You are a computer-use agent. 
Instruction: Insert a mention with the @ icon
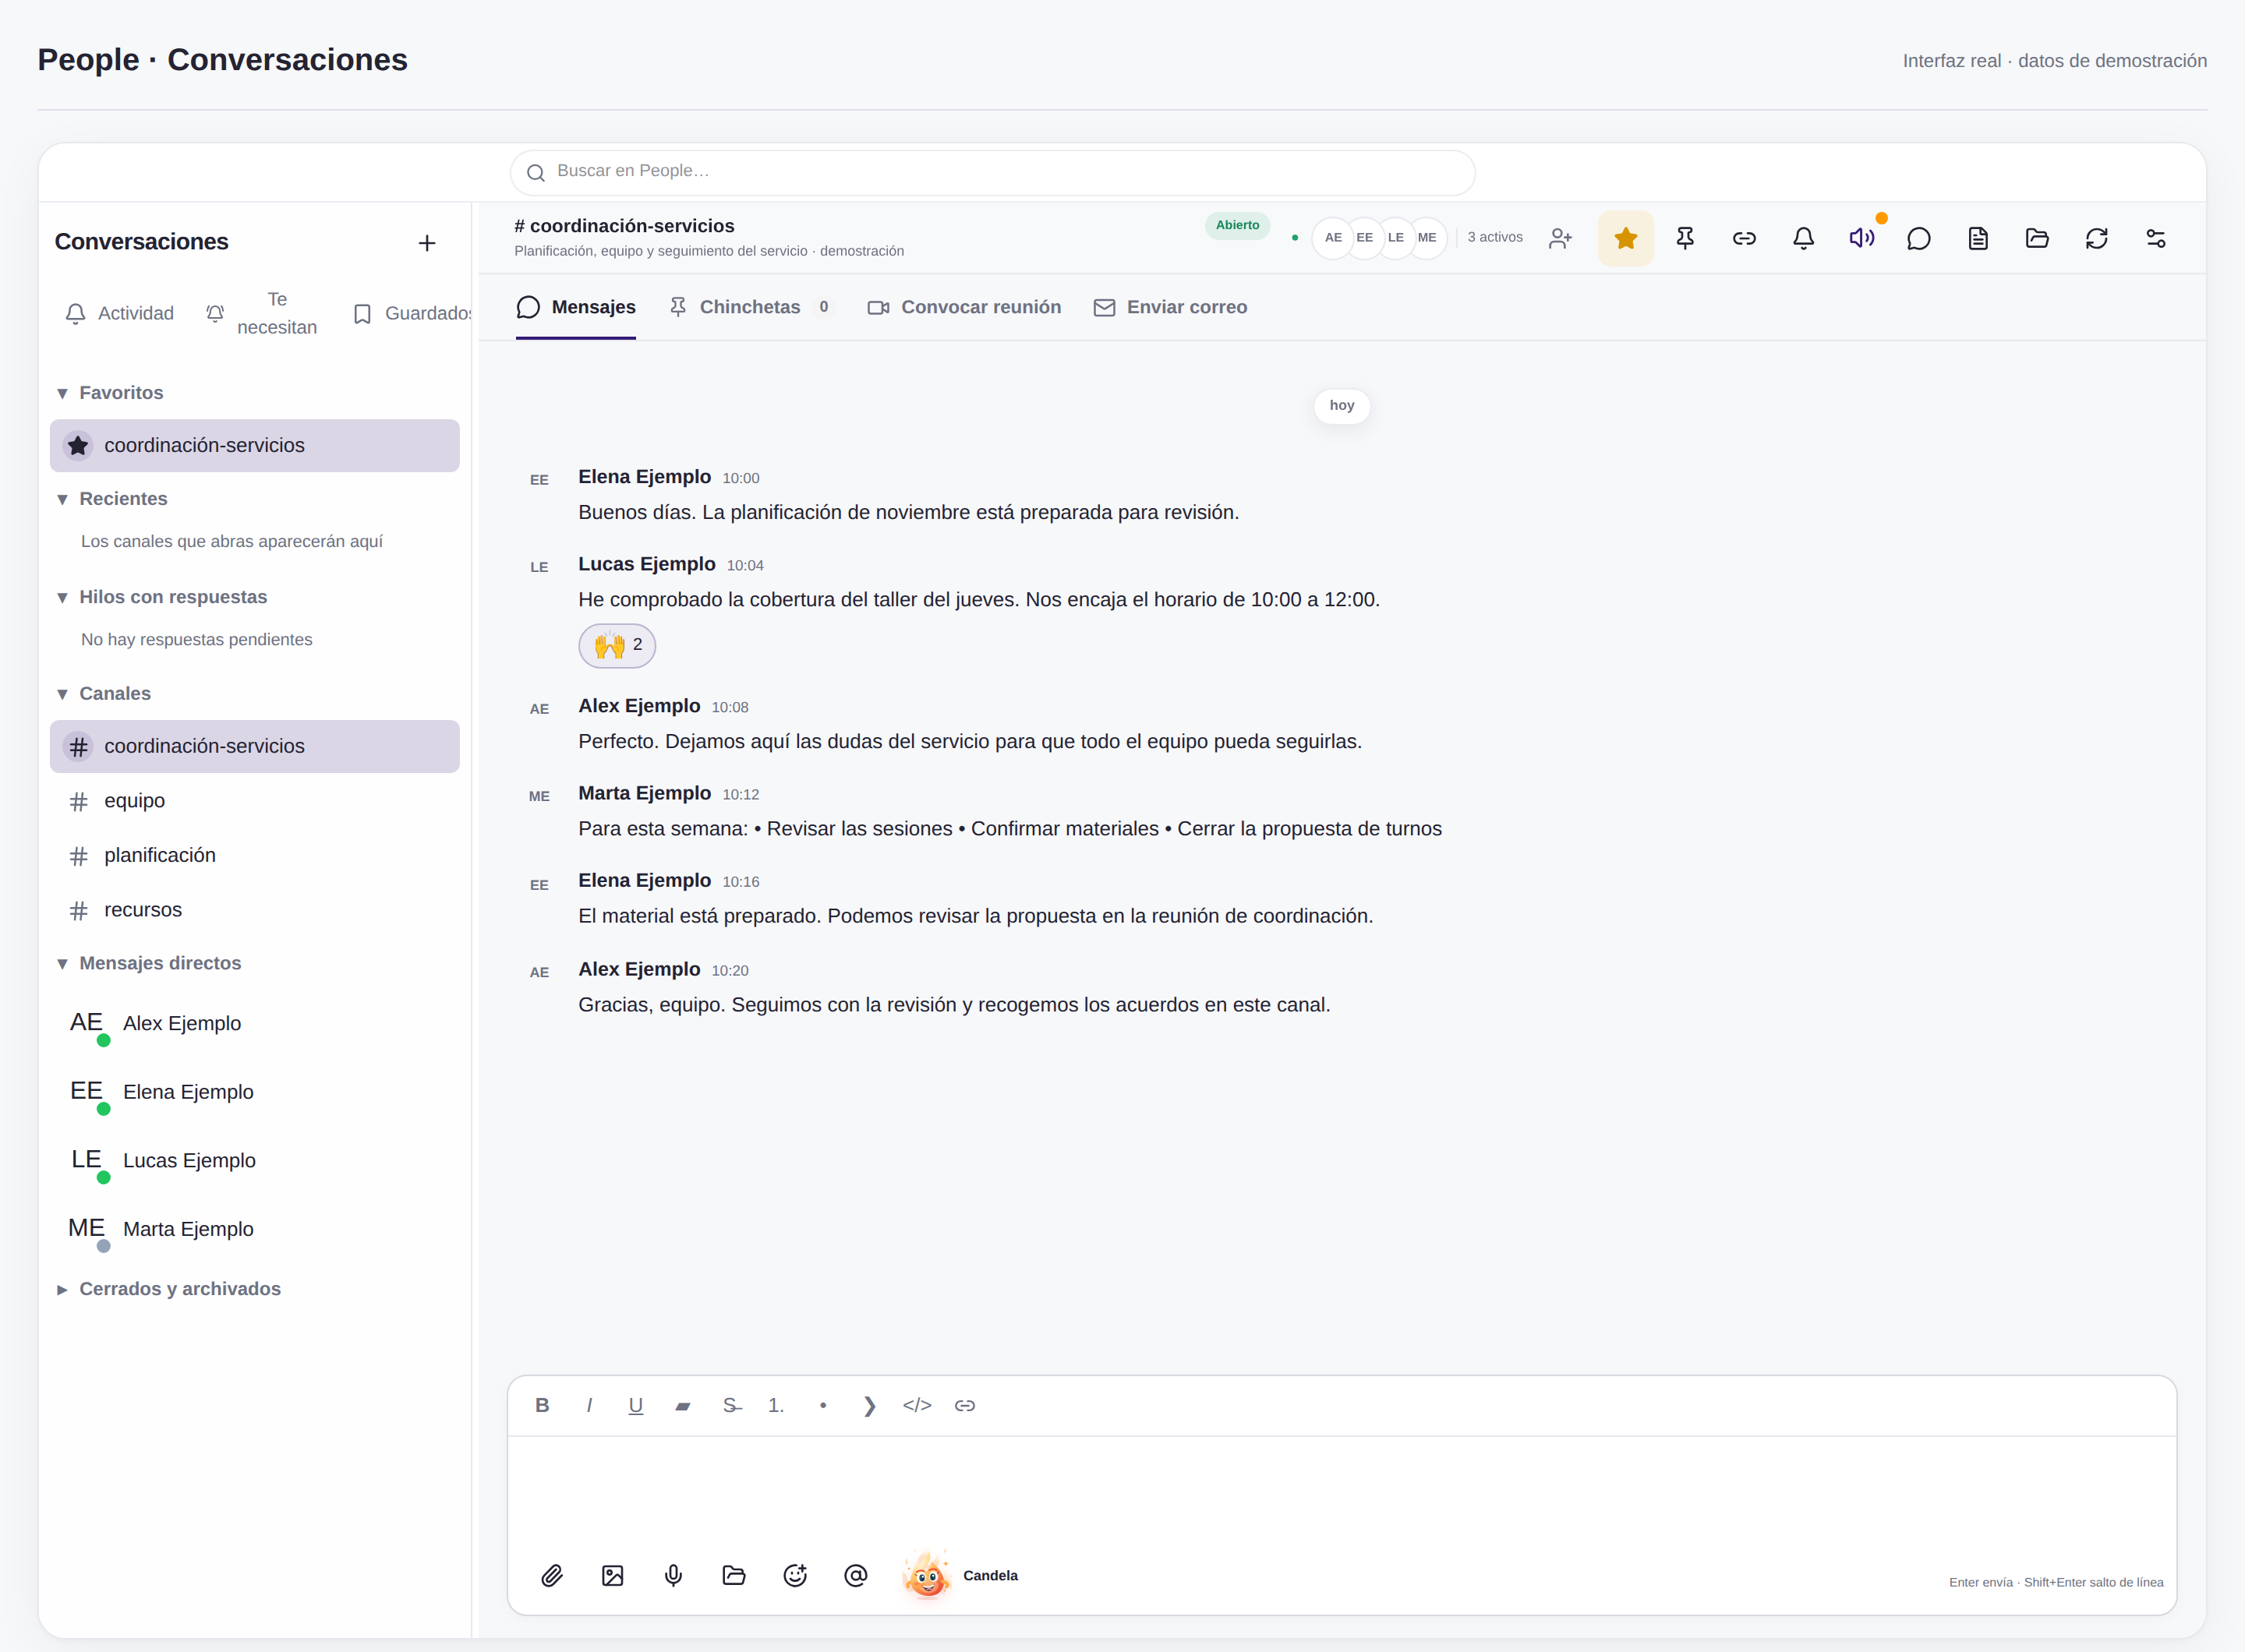click(x=855, y=1576)
